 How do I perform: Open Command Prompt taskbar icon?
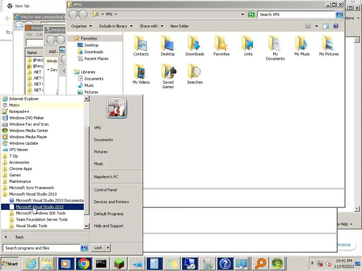click(x=101, y=264)
